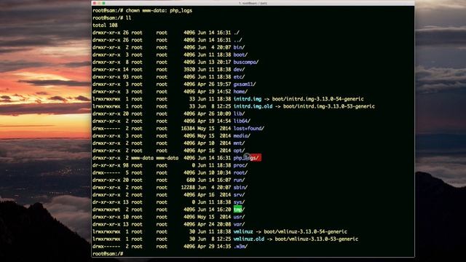Click the terminal window title bar text

(x=253, y=3)
